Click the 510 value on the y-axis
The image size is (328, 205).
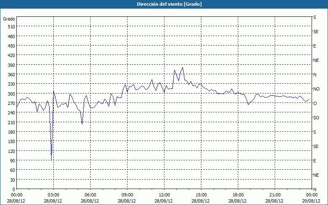tap(11, 27)
